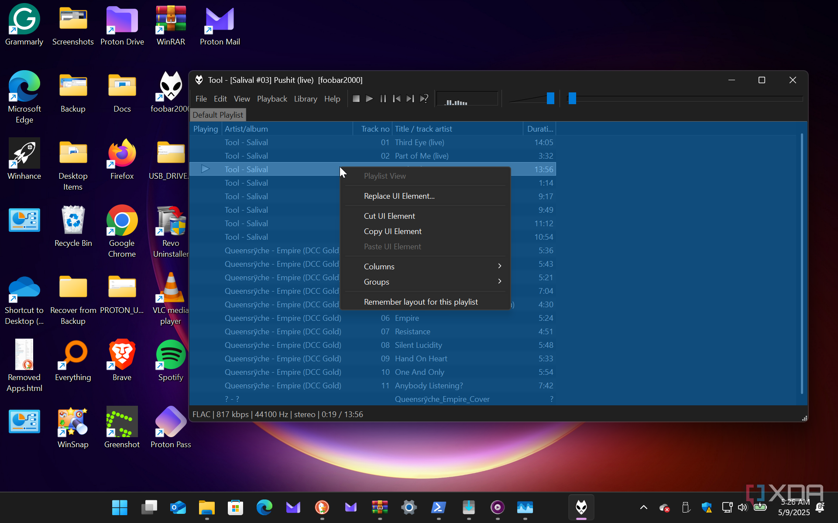Select the Queensrÿche_Empire_Cover row

click(x=373, y=399)
